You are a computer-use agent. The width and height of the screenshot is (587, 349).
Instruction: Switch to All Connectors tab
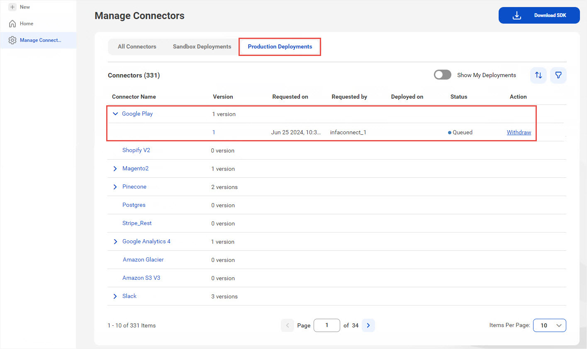(137, 46)
